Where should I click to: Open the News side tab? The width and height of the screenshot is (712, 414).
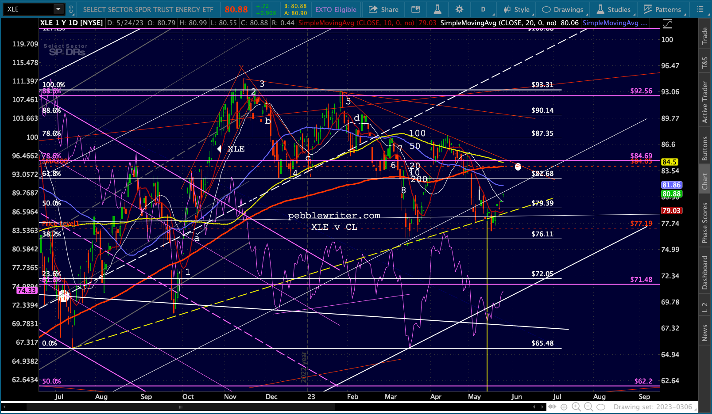[704, 333]
